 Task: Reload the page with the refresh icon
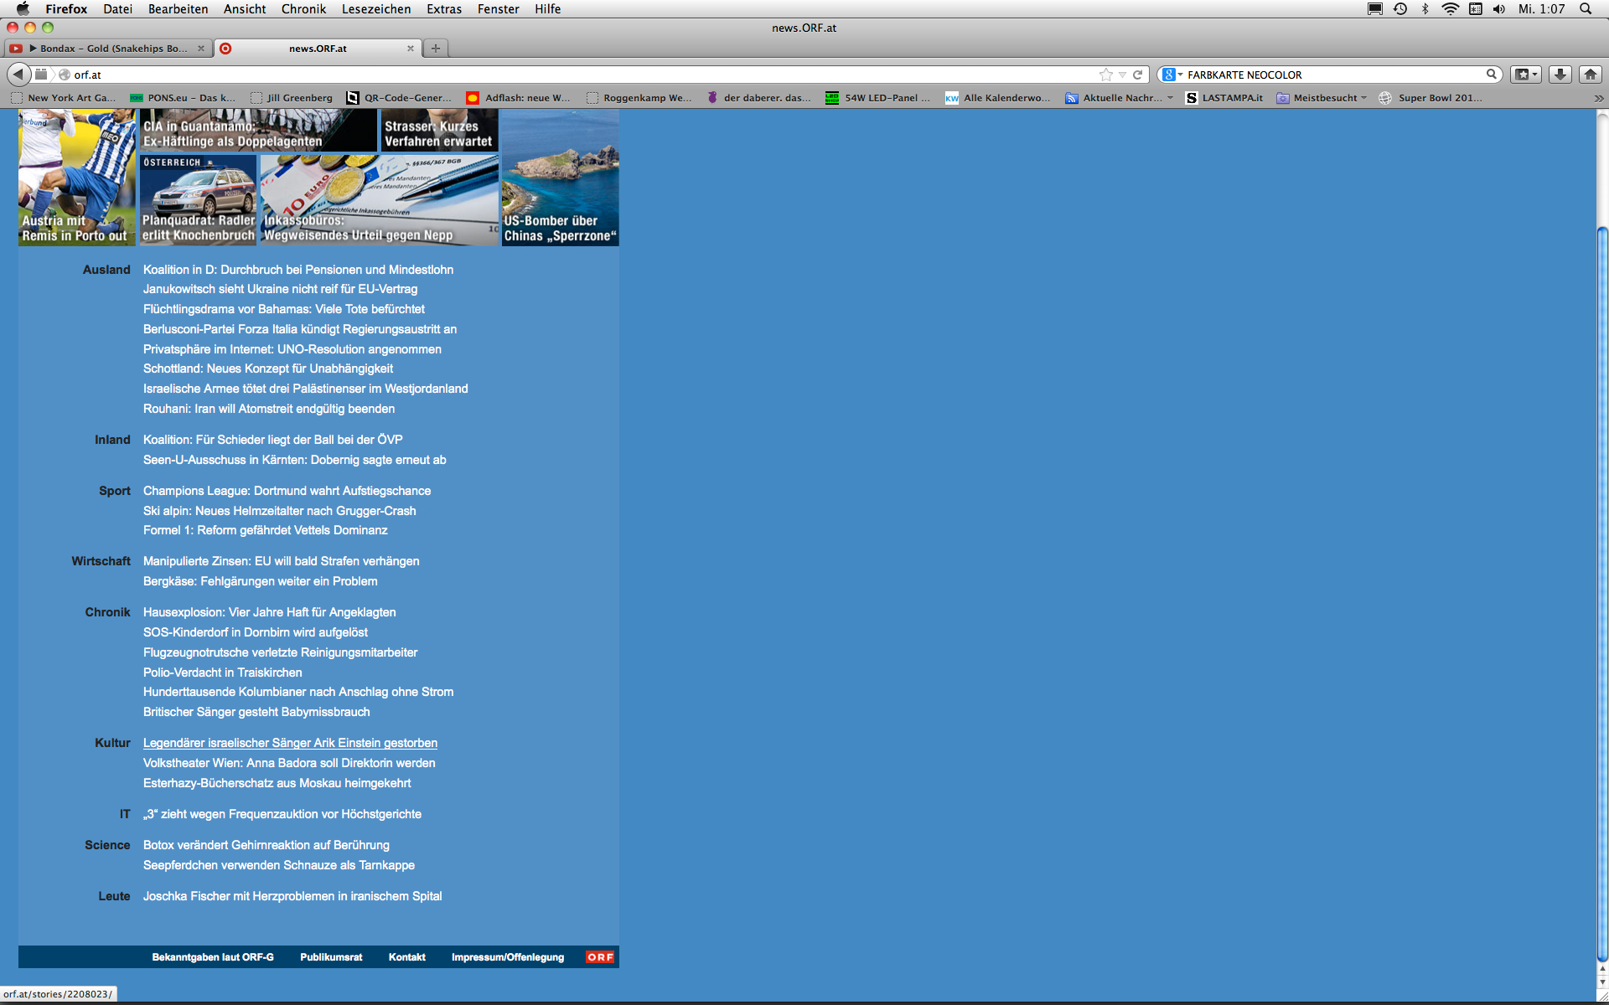pyautogui.click(x=1137, y=75)
